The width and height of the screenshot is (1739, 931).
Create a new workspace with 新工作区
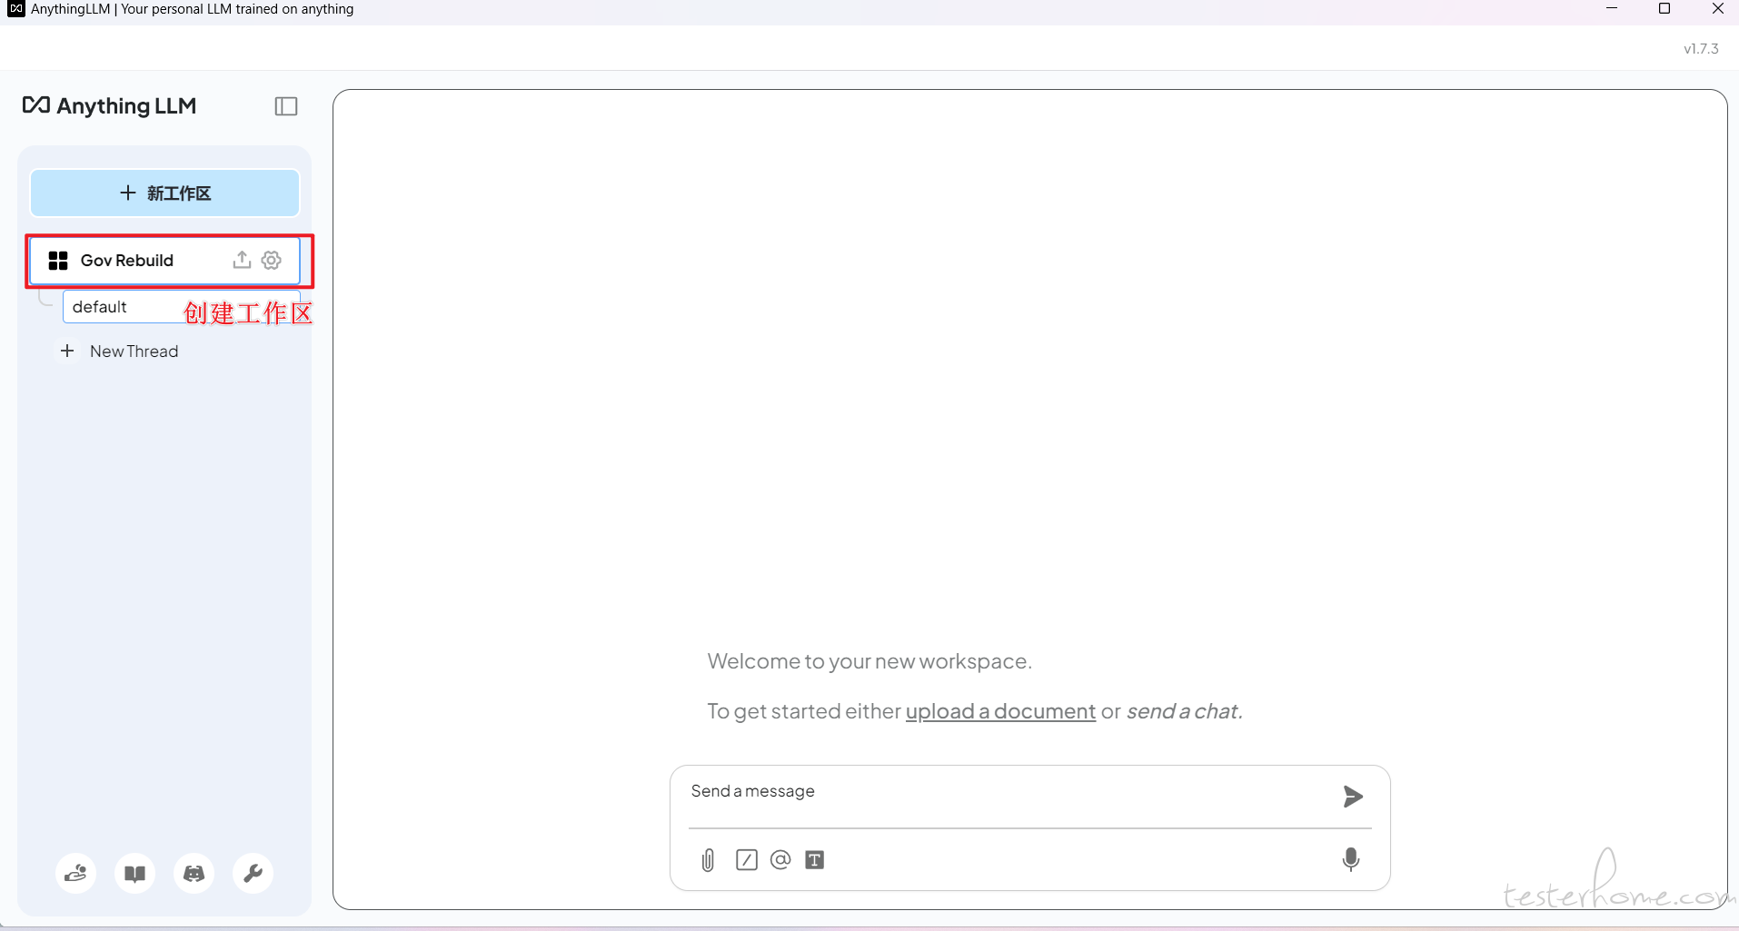pyautogui.click(x=164, y=193)
